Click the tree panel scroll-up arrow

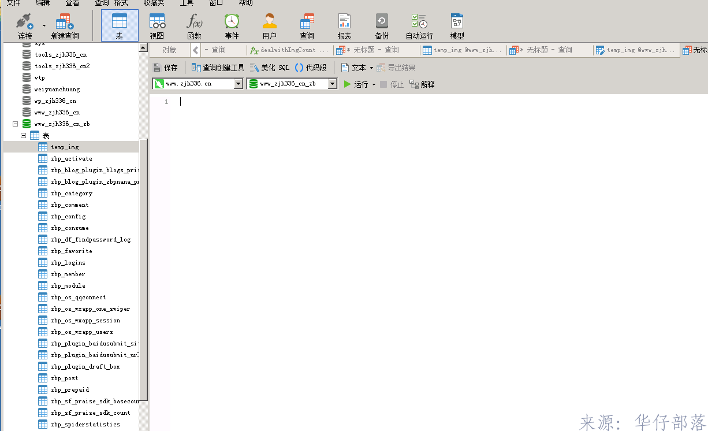[143, 48]
